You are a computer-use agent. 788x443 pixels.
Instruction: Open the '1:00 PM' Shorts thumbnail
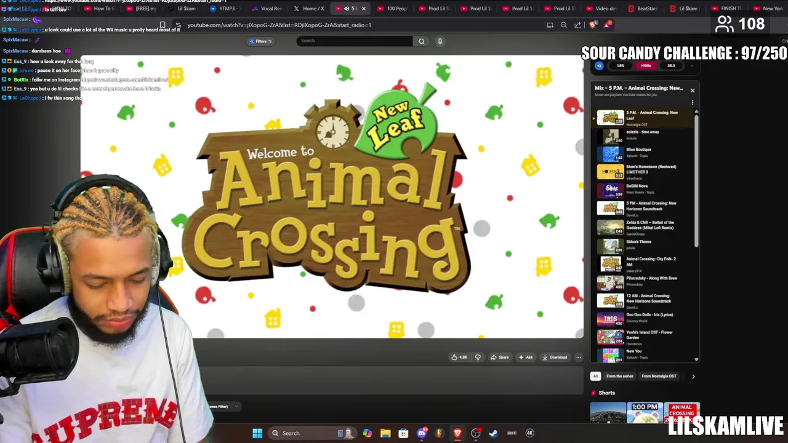pos(645,413)
